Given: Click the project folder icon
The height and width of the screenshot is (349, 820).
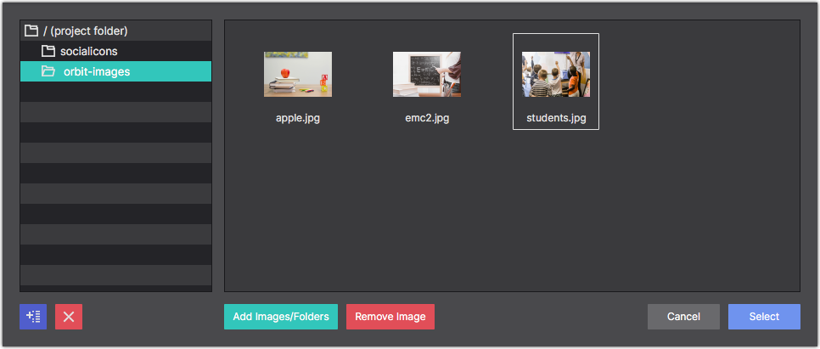Looking at the screenshot, I should click(31, 31).
